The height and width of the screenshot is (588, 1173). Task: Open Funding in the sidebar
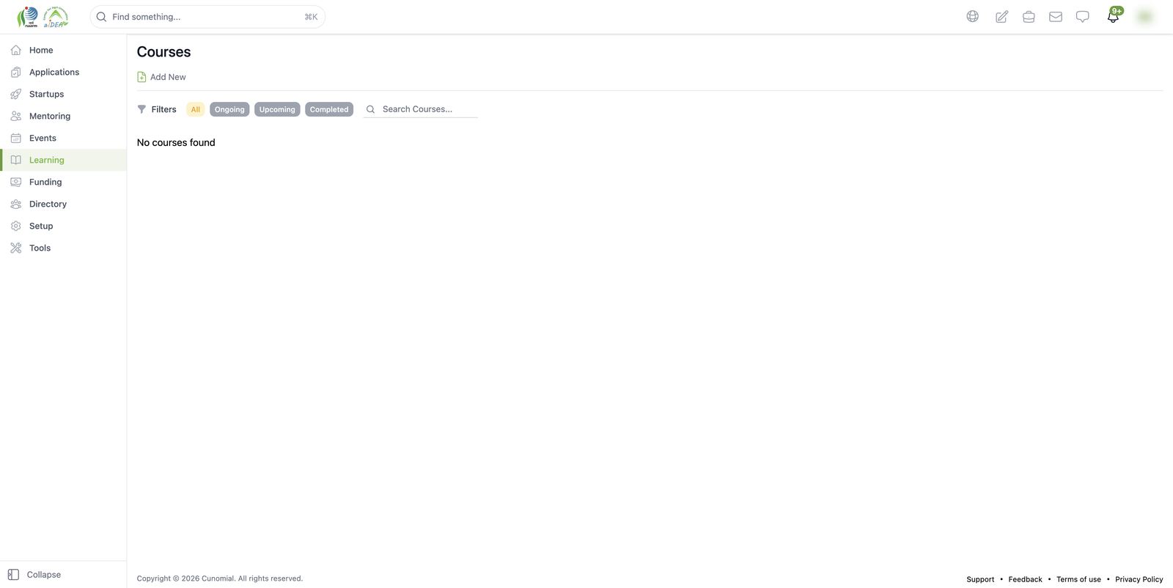(x=63, y=182)
